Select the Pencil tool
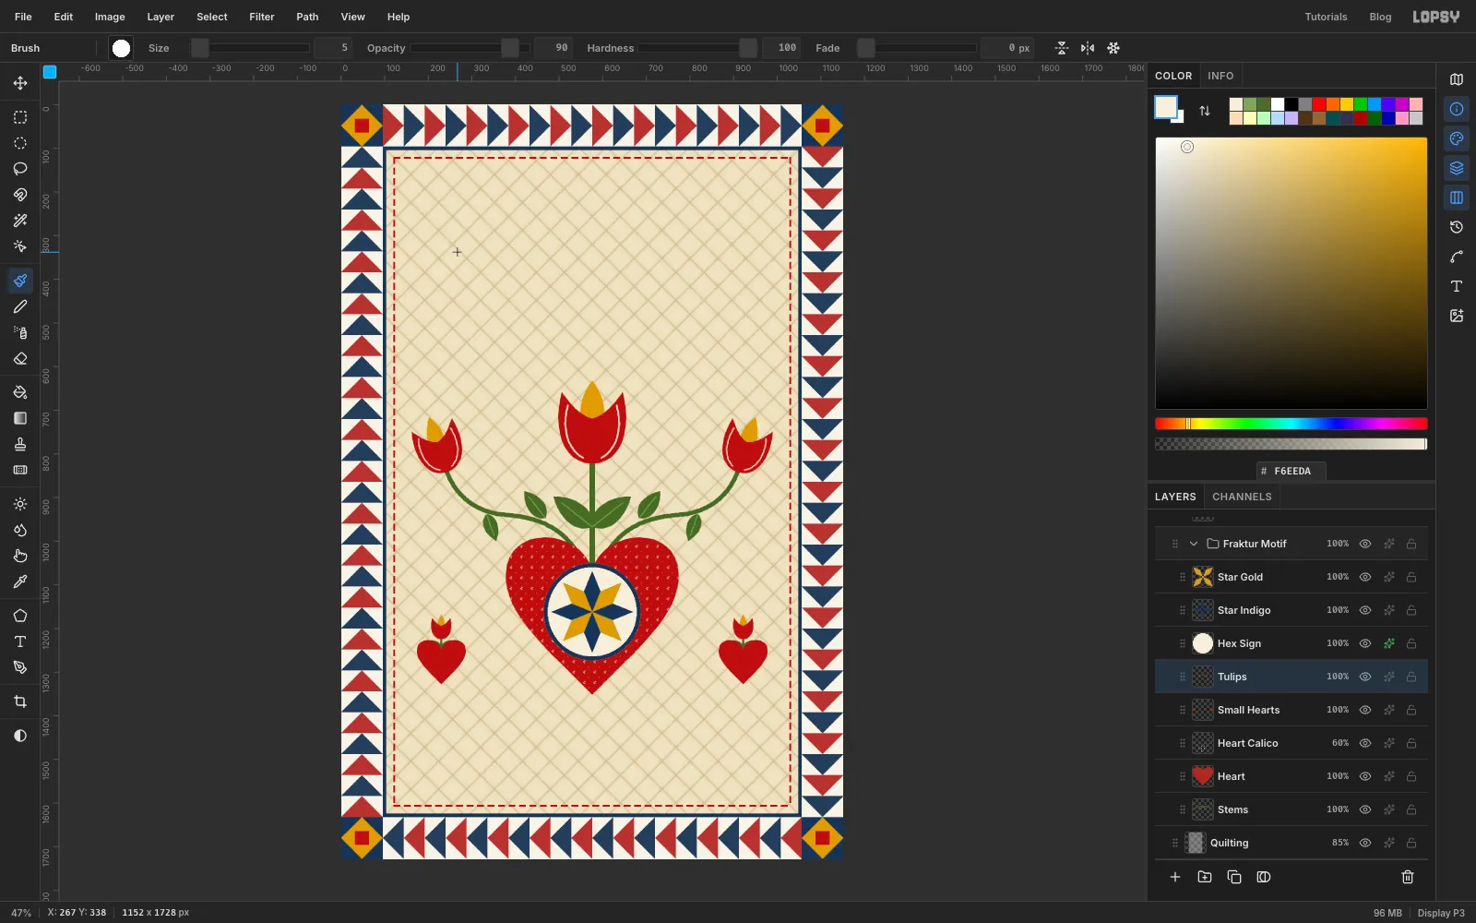 point(20,306)
